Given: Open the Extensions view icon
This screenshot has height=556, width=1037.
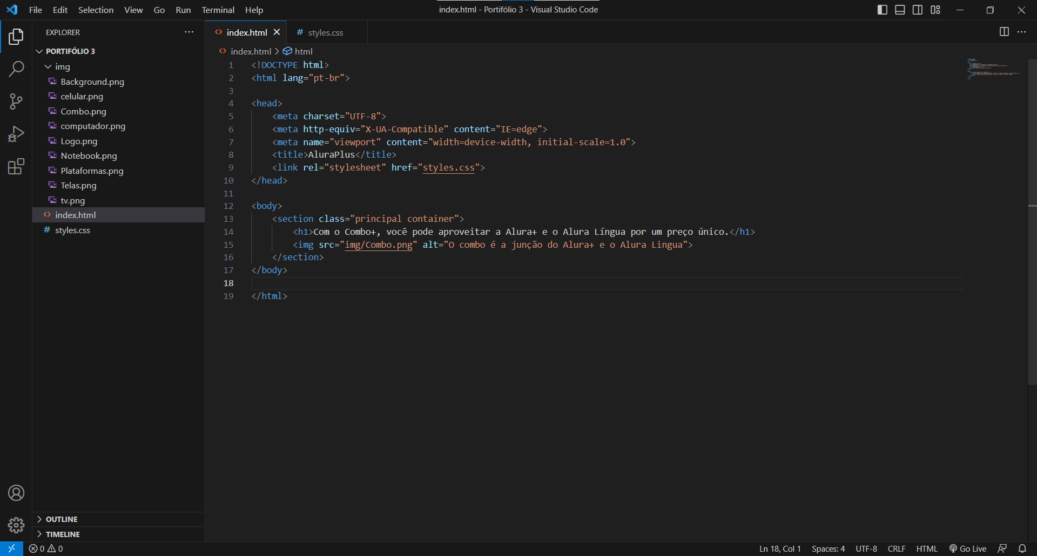Looking at the screenshot, I should point(16,166).
